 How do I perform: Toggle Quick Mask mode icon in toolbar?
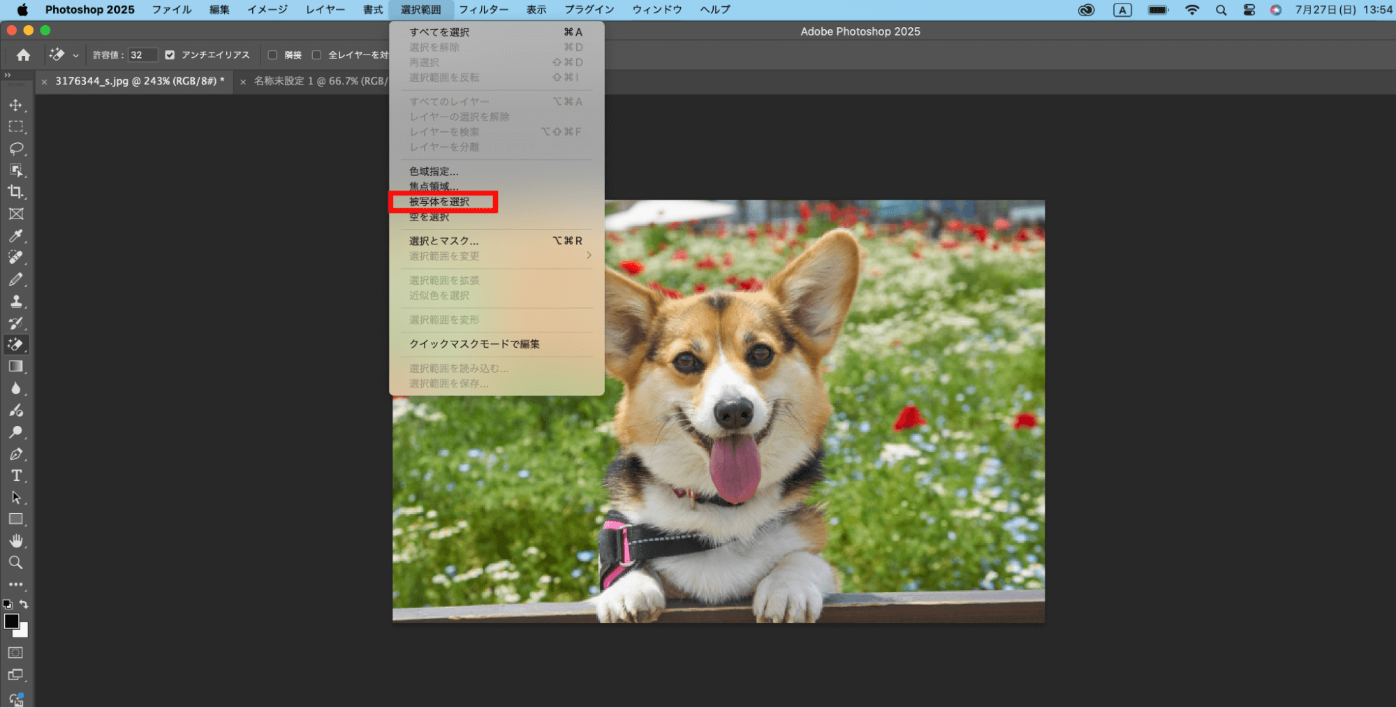click(15, 652)
